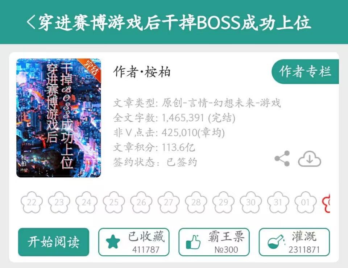
Task: Open 作者专栏 author column
Action: (x=305, y=71)
